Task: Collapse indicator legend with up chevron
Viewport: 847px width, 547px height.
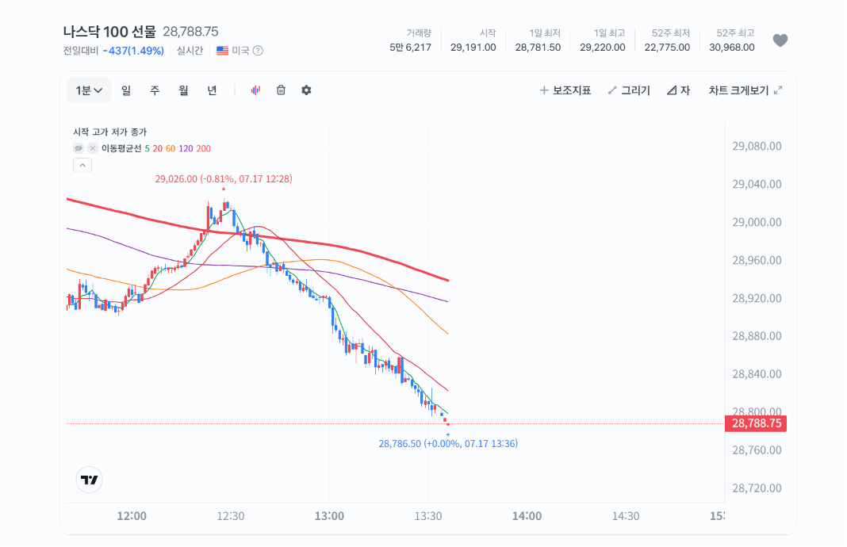Action: click(82, 165)
